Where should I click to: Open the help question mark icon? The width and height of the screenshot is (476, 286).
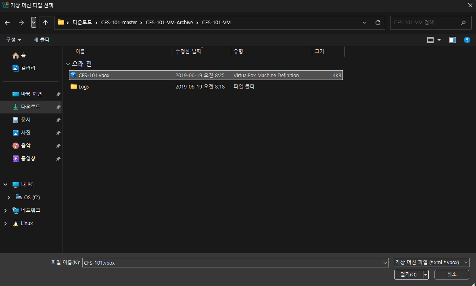(467, 40)
